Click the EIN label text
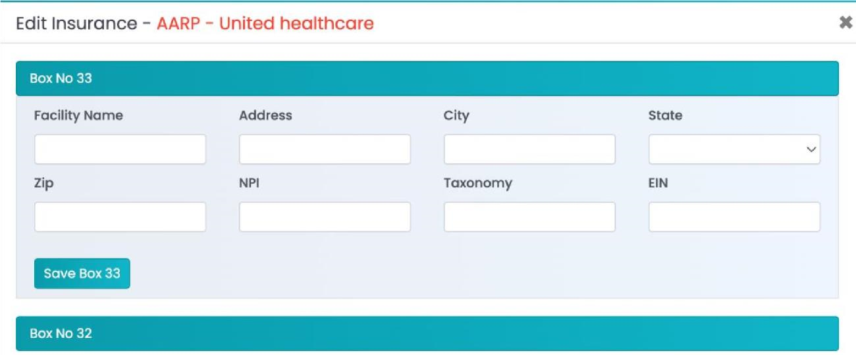Image resolution: width=856 pixels, height=355 pixels. (658, 184)
